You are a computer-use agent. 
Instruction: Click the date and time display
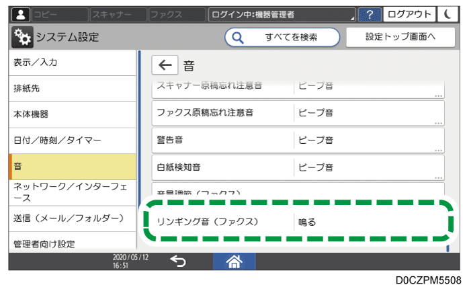(x=130, y=261)
